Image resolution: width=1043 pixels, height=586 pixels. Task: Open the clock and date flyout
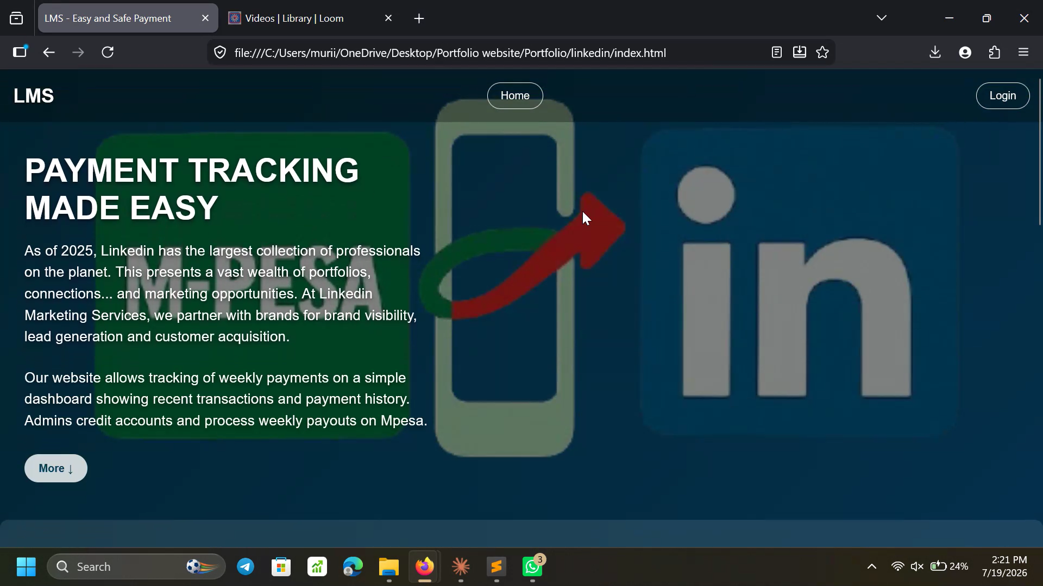coord(1004,566)
